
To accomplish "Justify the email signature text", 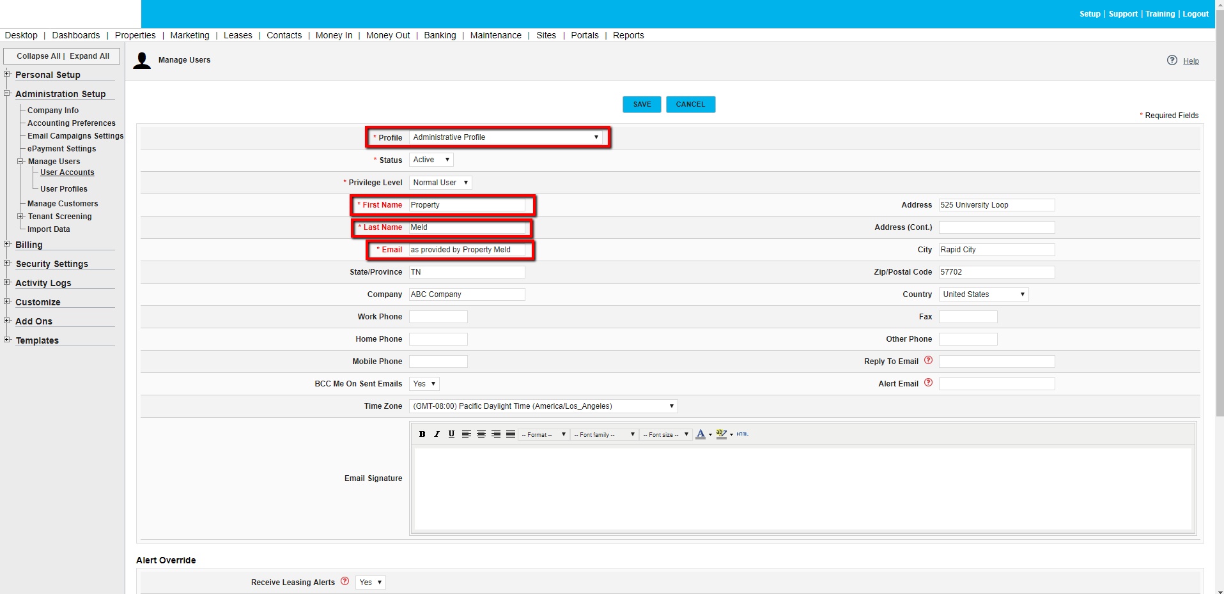I will [511, 434].
